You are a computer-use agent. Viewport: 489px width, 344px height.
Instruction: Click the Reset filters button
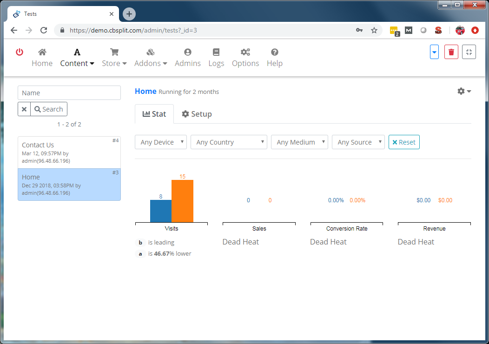point(404,142)
